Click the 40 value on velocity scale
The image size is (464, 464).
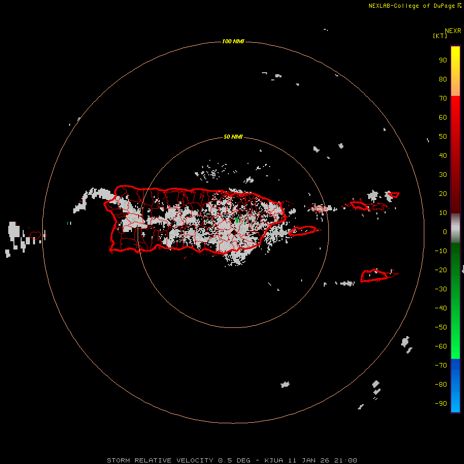[443, 156]
